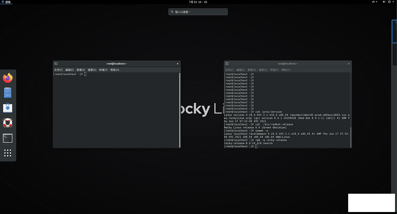
Task: Open 文件(F) menu in left terminal
Action: pyautogui.click(x=58, y=70)
